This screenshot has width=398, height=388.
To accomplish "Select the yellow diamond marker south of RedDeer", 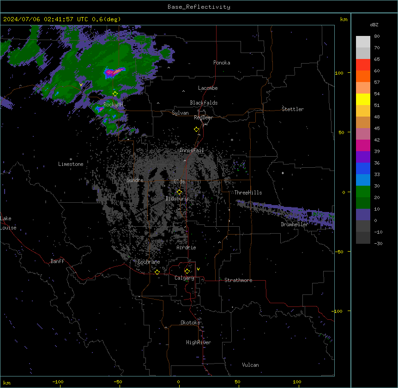I will coord(196,129).
